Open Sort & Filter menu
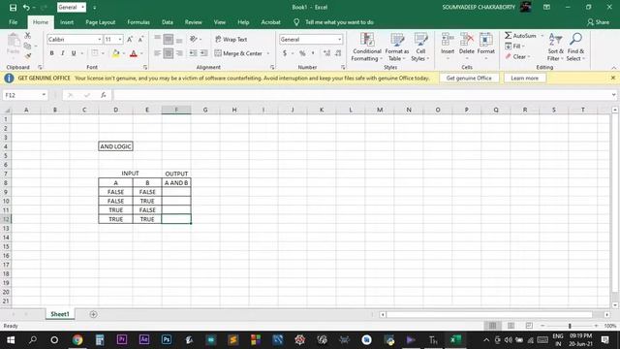This screenshot has width=620, height=349. [x=555, y=48]
